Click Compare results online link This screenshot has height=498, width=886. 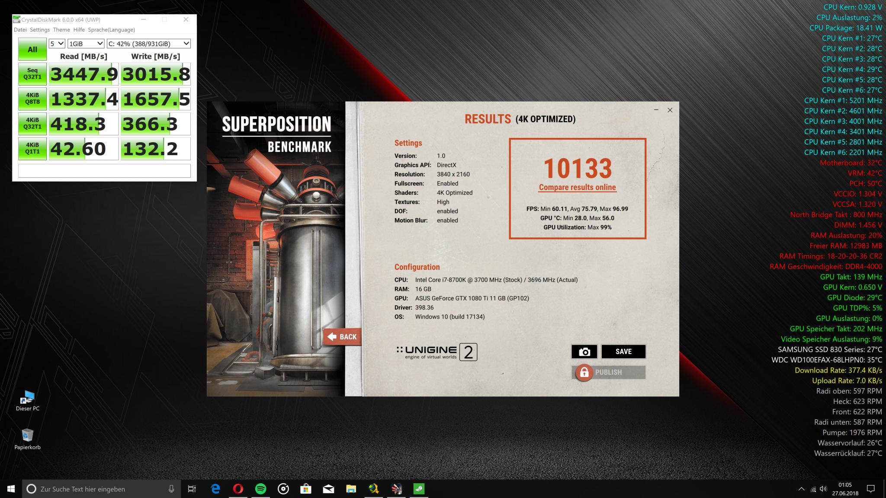[577, 187]
